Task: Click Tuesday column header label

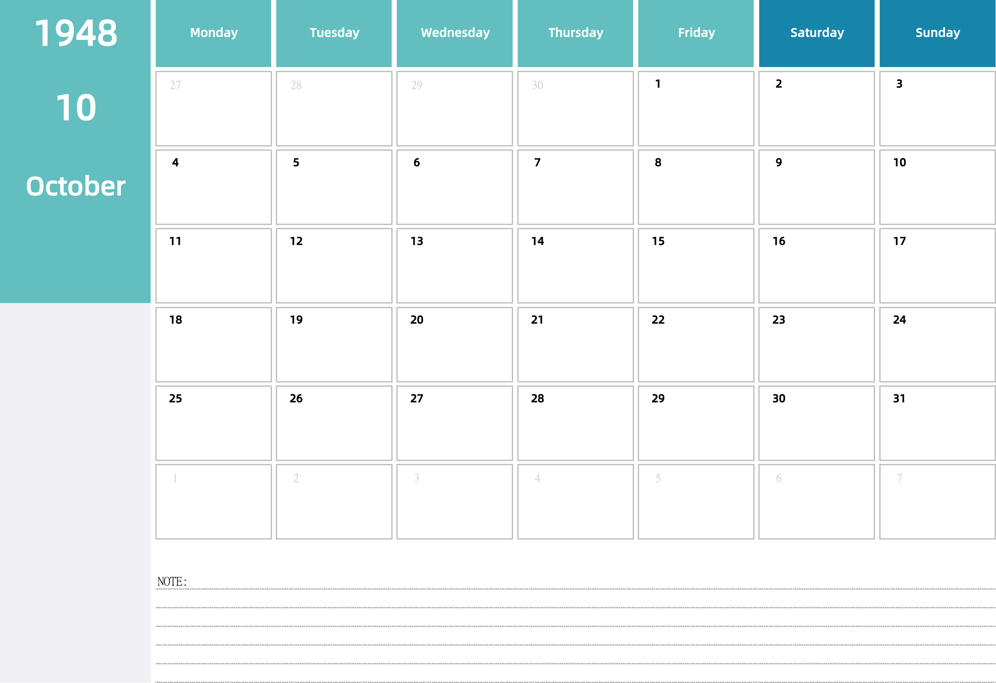Action: tap(333, 32)
